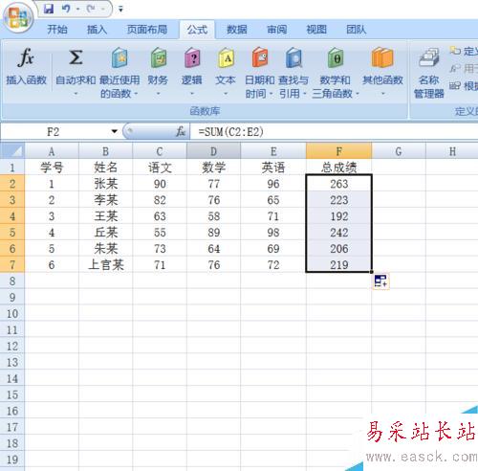Image resolution: width=478 pixels, height=471 pixels.
Task: Expand the 自动求和 dropdown arrow
Action: (x=76, y=94)
